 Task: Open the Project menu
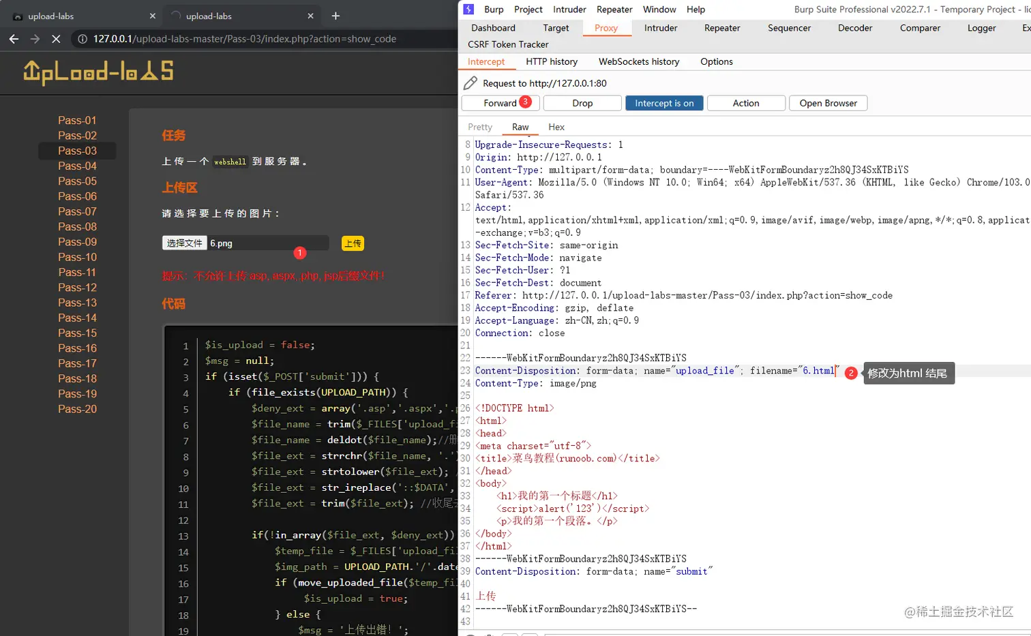[528, 10]
